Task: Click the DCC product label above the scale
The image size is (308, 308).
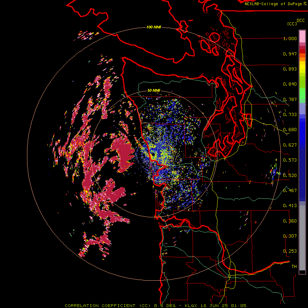Action: click(301, 21)
